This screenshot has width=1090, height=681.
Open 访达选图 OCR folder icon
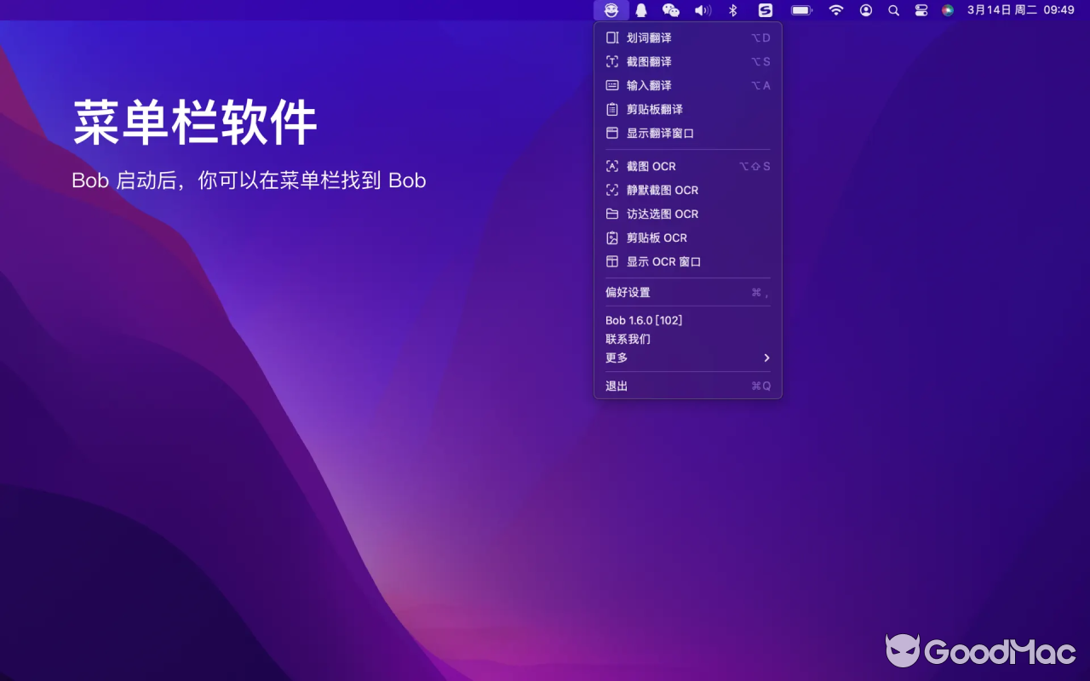click(x=611, y=214)
